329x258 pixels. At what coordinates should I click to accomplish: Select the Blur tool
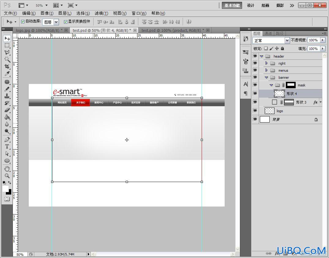point(7,124)
